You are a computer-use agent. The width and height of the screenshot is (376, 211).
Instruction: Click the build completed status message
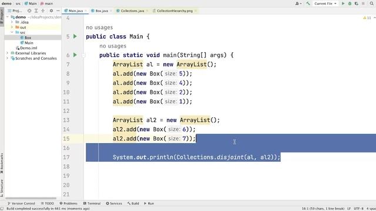[x=48, y=209]
